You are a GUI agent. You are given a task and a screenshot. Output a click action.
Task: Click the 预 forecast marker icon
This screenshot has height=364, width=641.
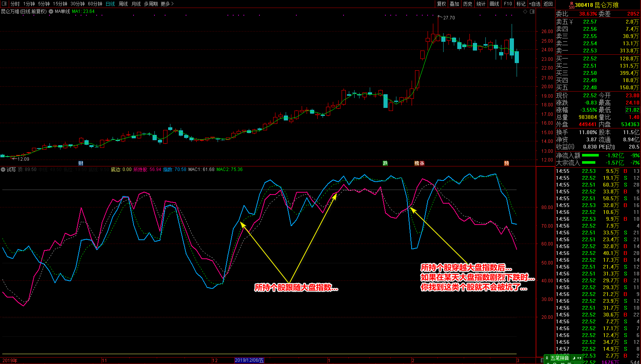pos(507,163)
